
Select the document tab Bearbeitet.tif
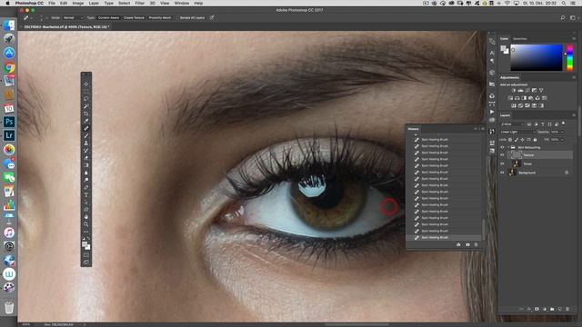66,27
